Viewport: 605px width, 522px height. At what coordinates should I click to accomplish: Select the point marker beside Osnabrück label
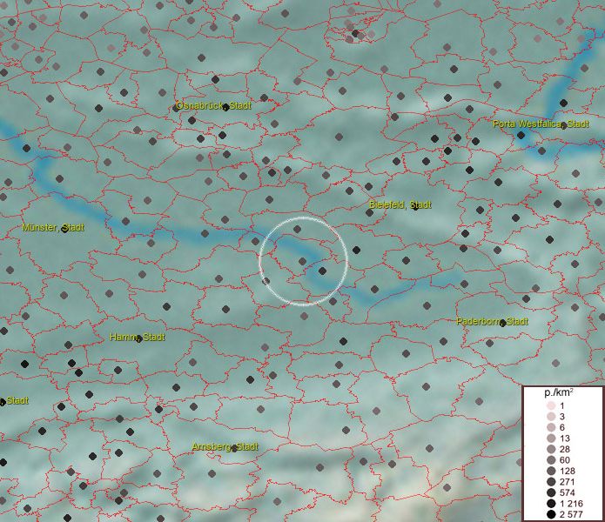coord(226,108)
